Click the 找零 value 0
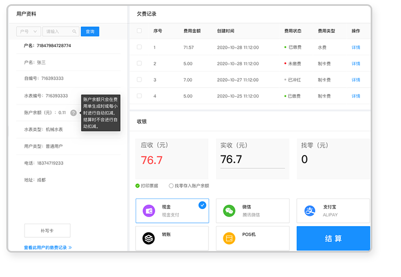Viewport: 401px width, 277px height. point(304,159)
